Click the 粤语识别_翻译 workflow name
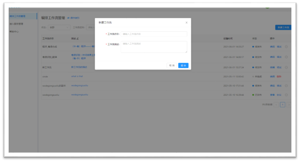 pyautogui.click(x=49, y=57)
